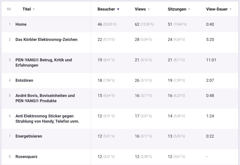Click the active sort arrow beside Besucher
Screen dimensions: 240x165
pos(118,9)
